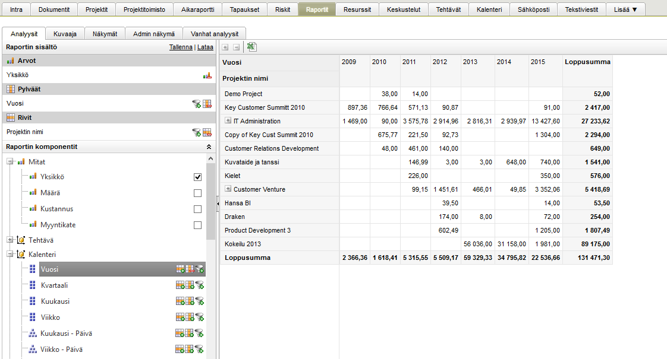Open the Tapaukset main tab
Image resolution: width=667 pixels, height=359 pixels.
point(244,9)
